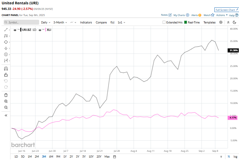Select the 5D time range
239x161 pixels.
click(x=23, y=157)
